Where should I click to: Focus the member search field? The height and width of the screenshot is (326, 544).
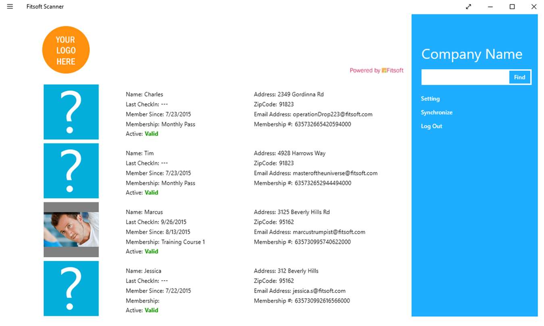tap(465, 77)
